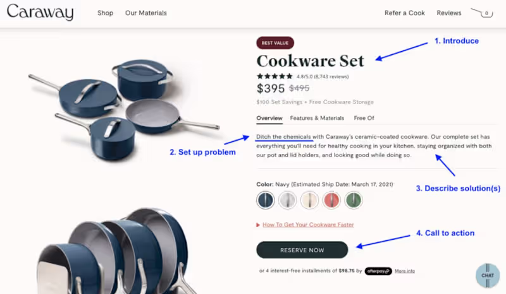Expand red triangle beside cookware faster link
The height and width of the screenshot is (294, 506).
[x=258, y=225]
